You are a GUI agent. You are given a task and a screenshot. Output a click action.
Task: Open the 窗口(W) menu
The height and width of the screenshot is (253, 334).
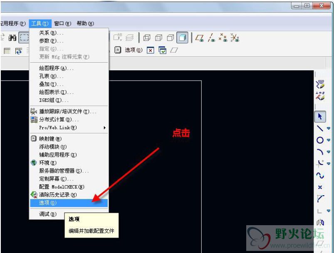62,24
